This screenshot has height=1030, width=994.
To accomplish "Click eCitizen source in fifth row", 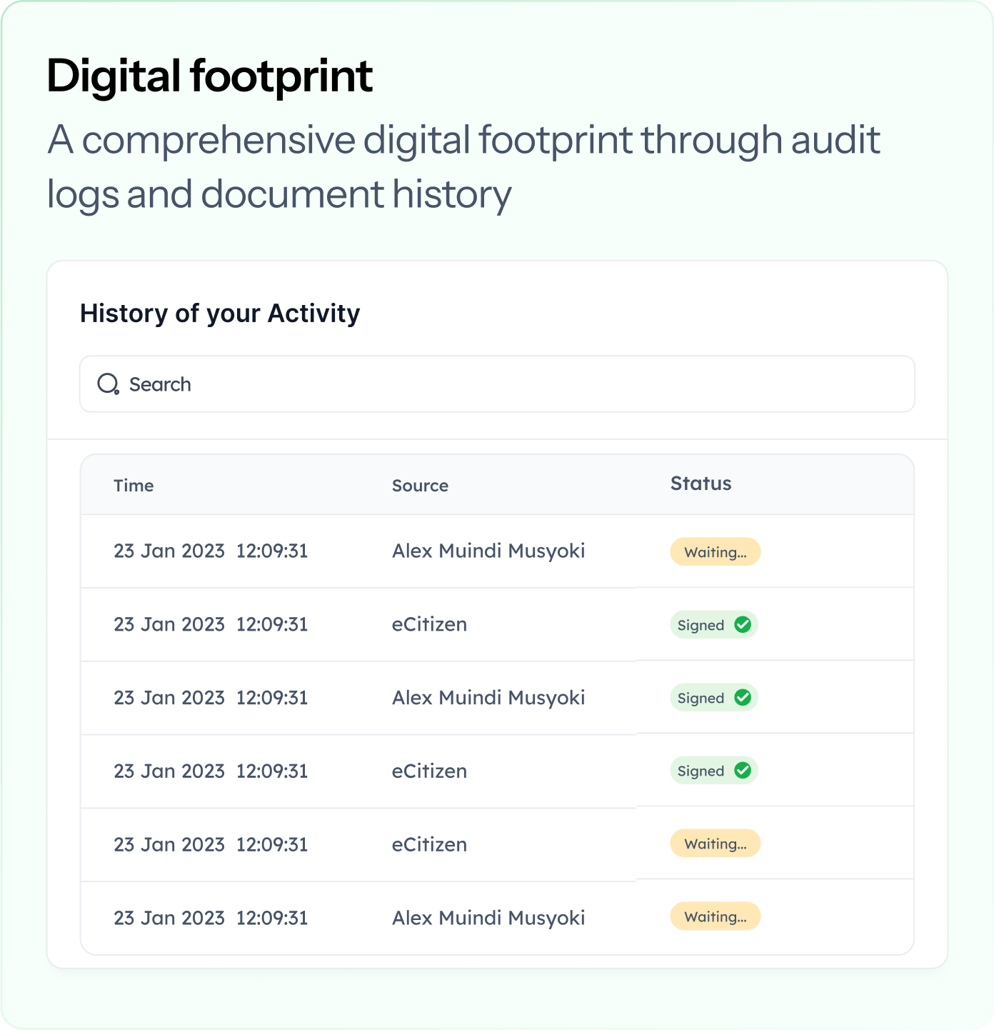I will pyautogui.click(x=429, y=844).
